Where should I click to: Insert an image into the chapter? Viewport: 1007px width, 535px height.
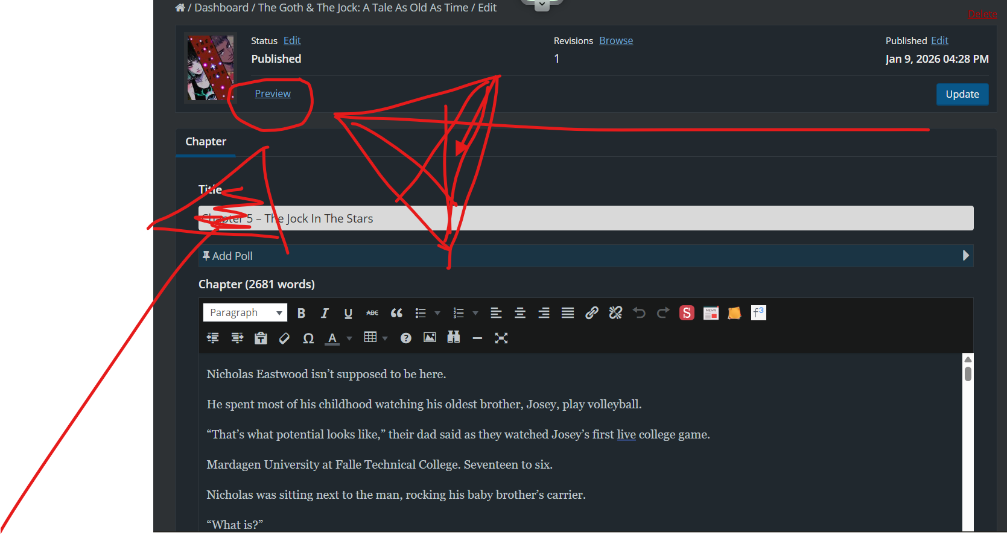430,338
